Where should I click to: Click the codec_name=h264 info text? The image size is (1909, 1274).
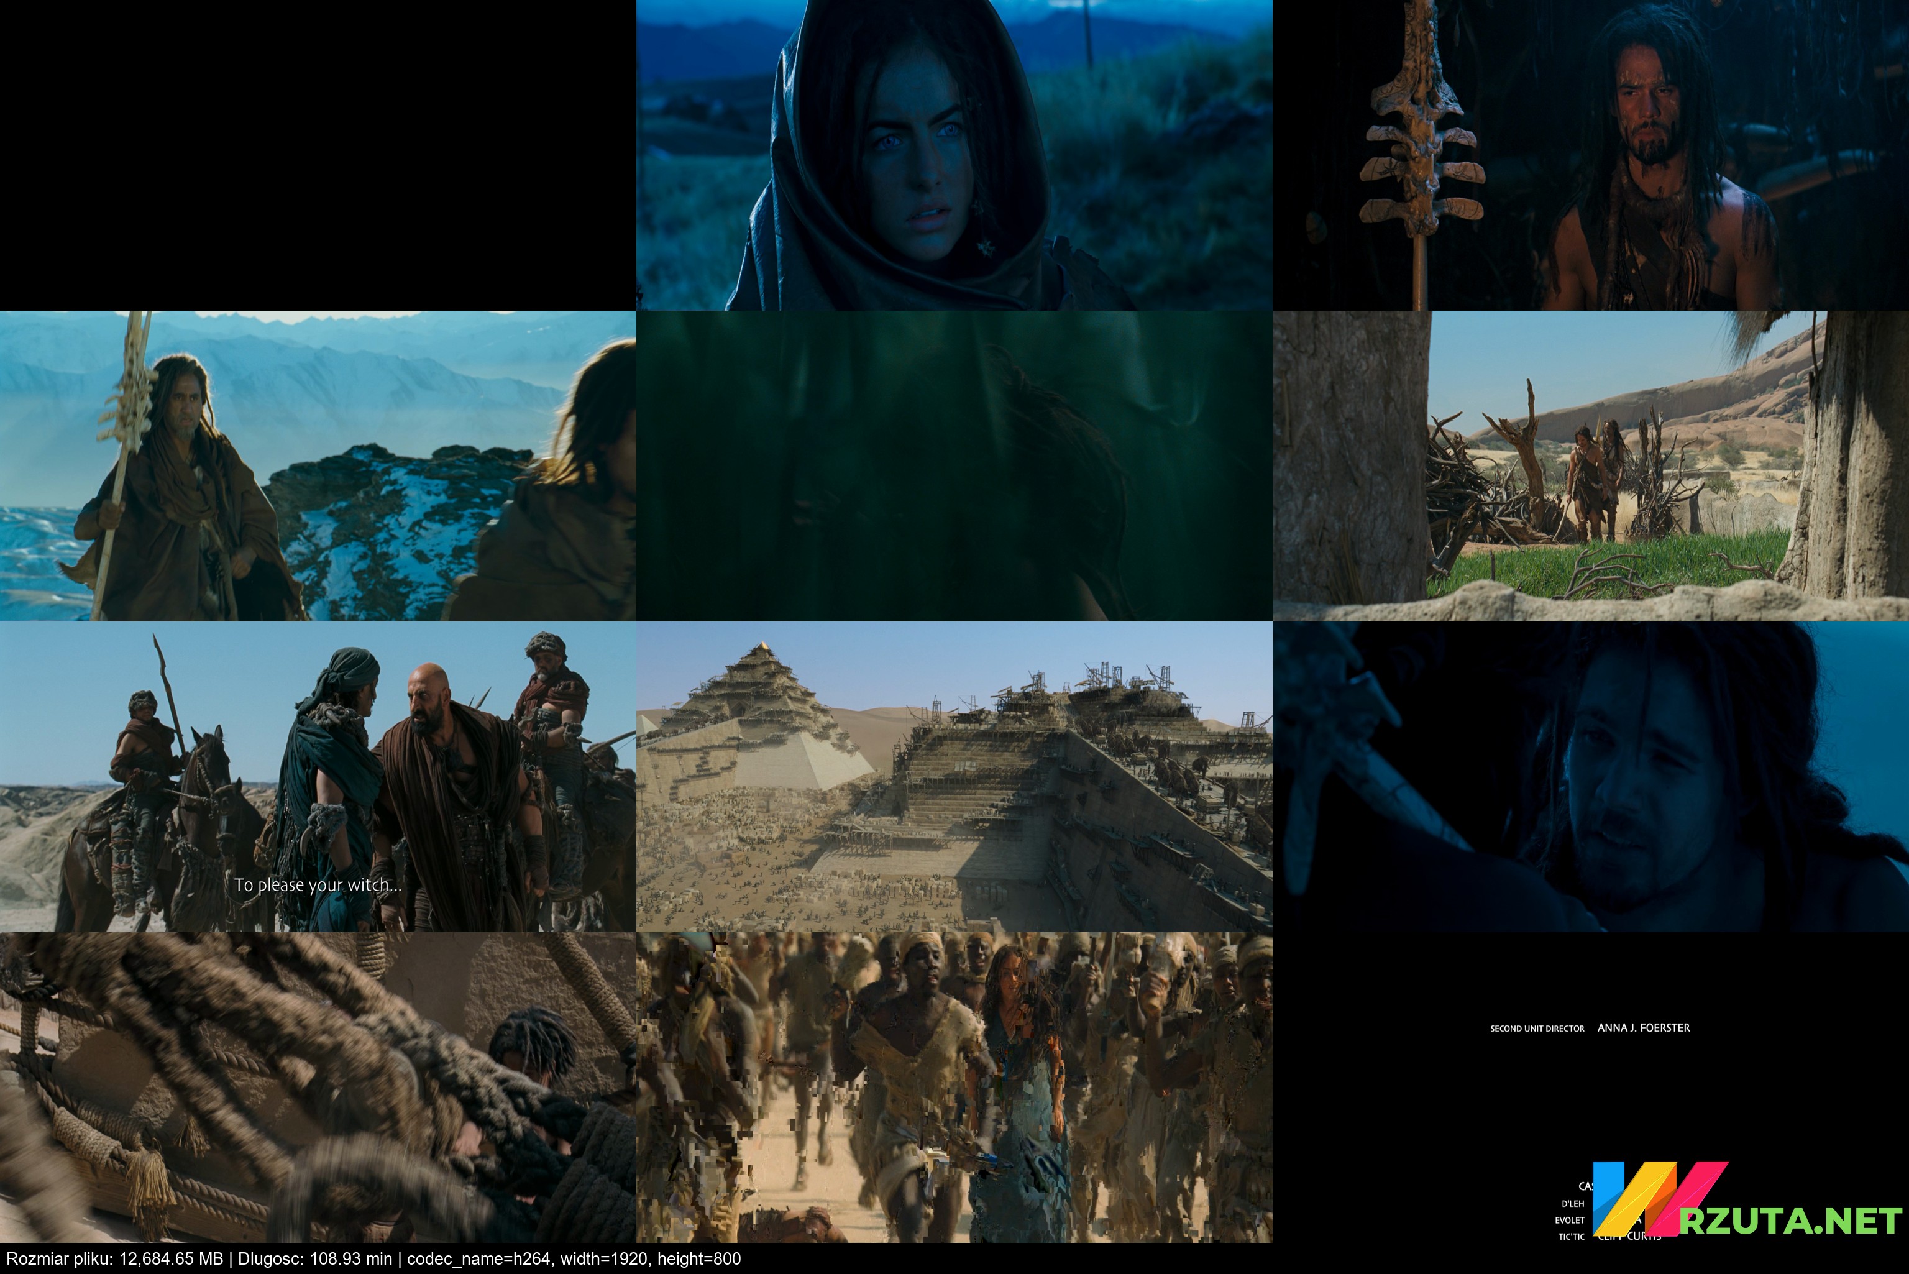[479, 1258]
